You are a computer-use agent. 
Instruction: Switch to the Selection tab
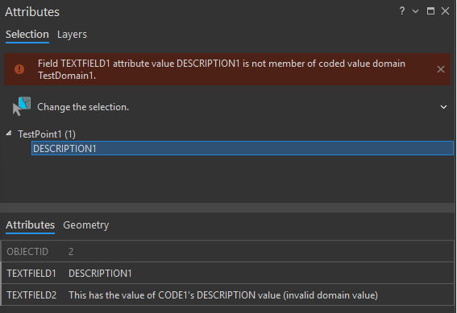click(27, 35)
